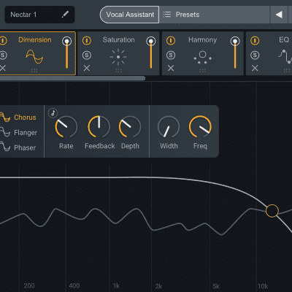Select Flanger mode
This screenshot has height=292, width=292.
point(19,132)
